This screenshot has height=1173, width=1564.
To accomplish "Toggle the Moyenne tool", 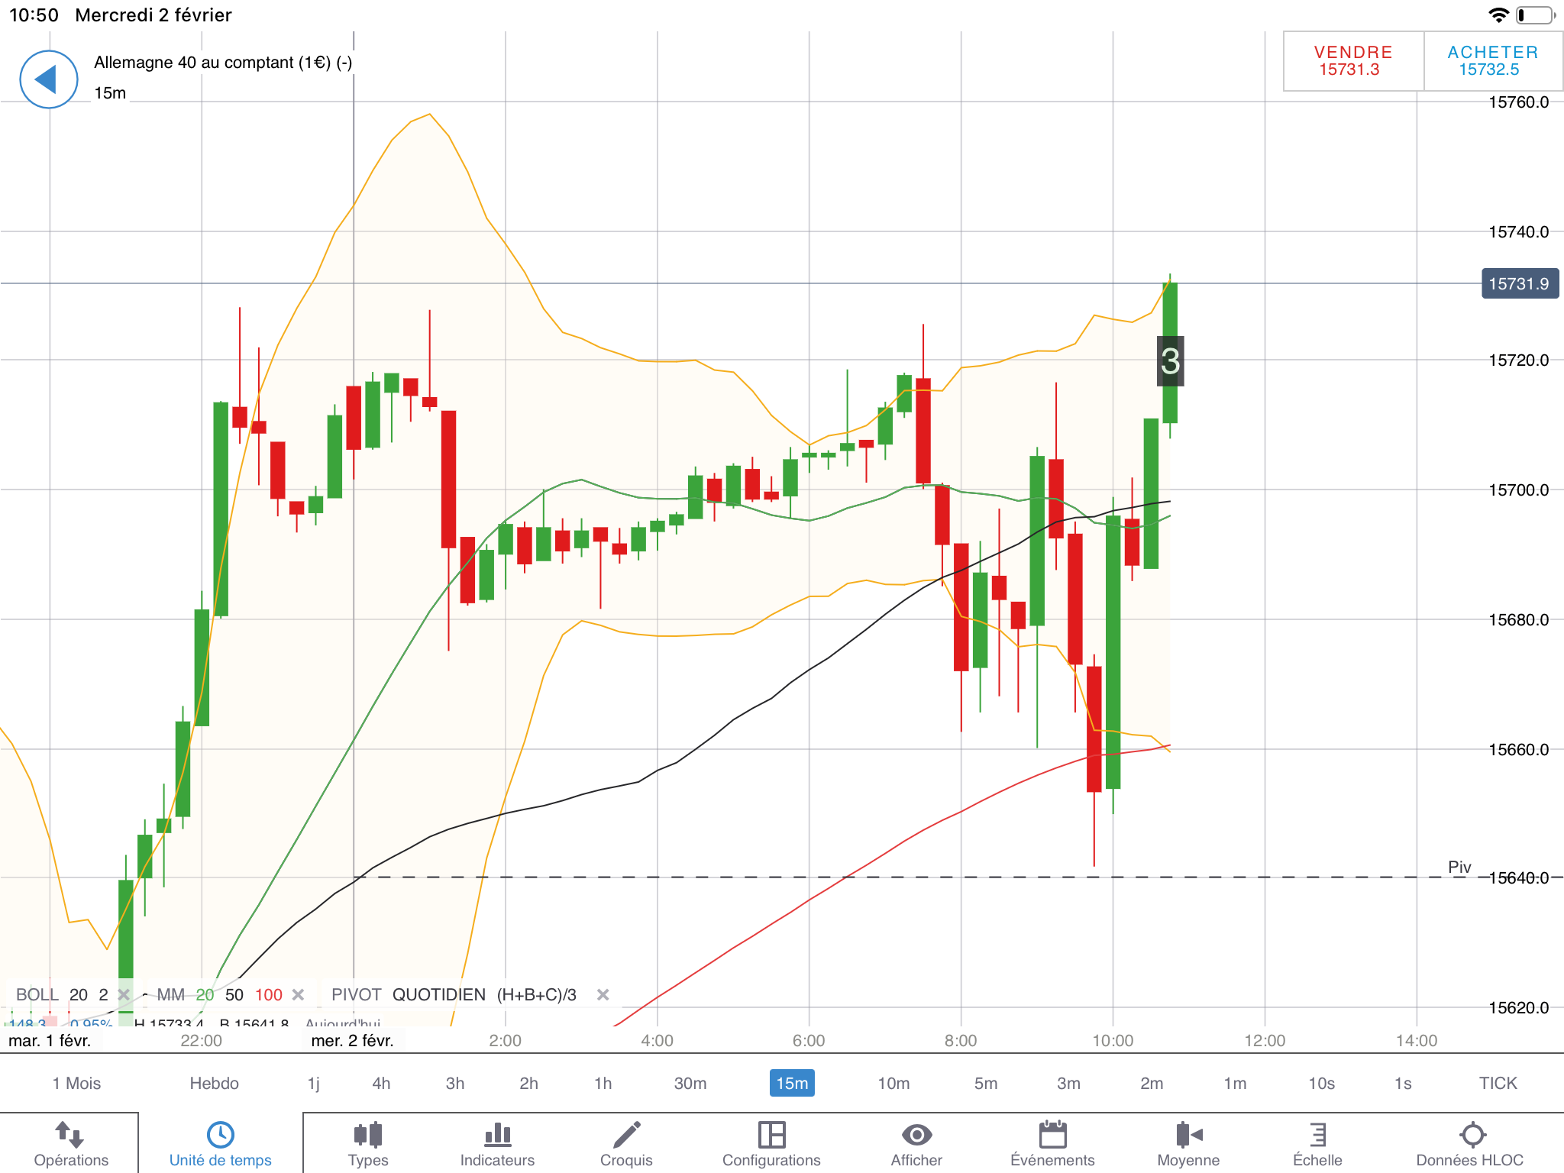I will (x=1188, y=1135).
